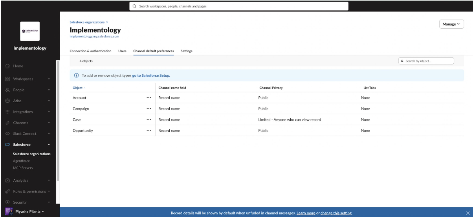This screenshot has height=217, width=473.
Task: Expand the Channels sidebar section arrow
Action: (49, 123)
